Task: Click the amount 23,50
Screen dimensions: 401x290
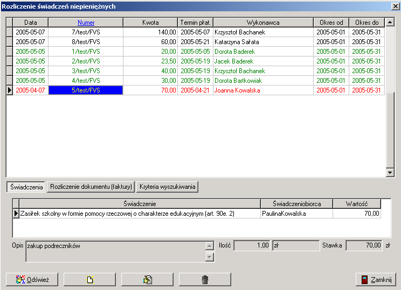Action: (169, 61)
